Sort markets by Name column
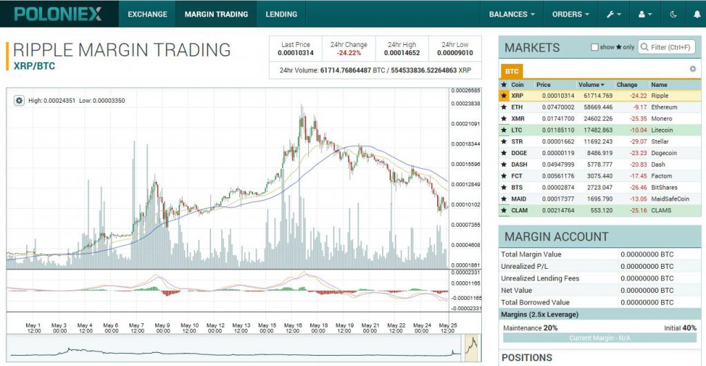 coord(659,85)
